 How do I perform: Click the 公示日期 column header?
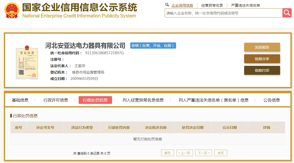[229, 128]
